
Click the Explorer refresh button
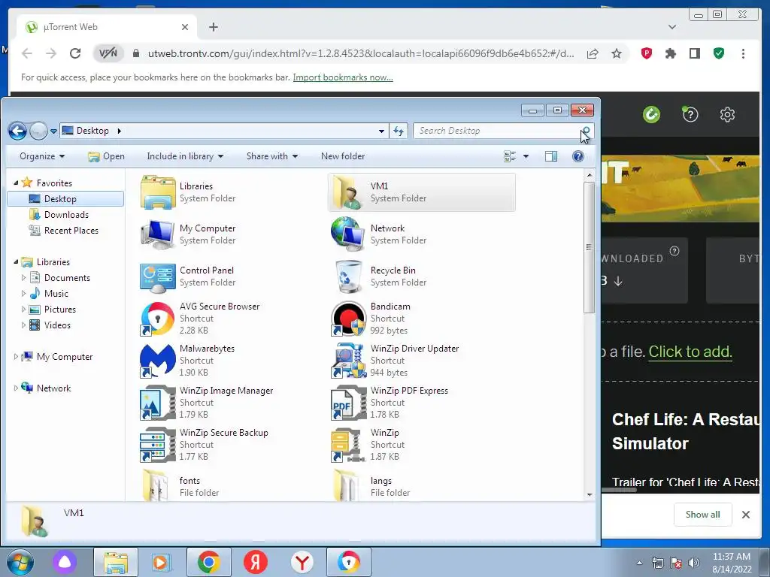point(399,131)
